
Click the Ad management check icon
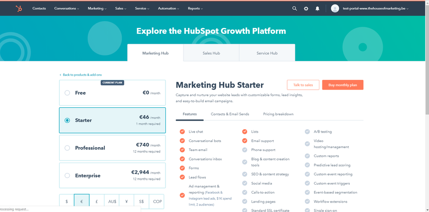pyautogui.click(x=182, y=195)
